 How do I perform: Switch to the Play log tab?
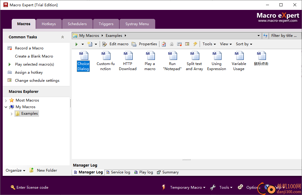(x=144, y=172)
